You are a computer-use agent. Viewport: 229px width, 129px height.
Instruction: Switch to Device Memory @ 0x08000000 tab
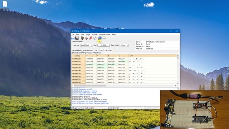click(x=82, y=51)
